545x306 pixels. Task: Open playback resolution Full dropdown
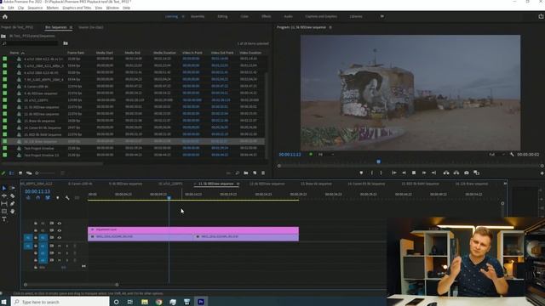pos(496,155)
